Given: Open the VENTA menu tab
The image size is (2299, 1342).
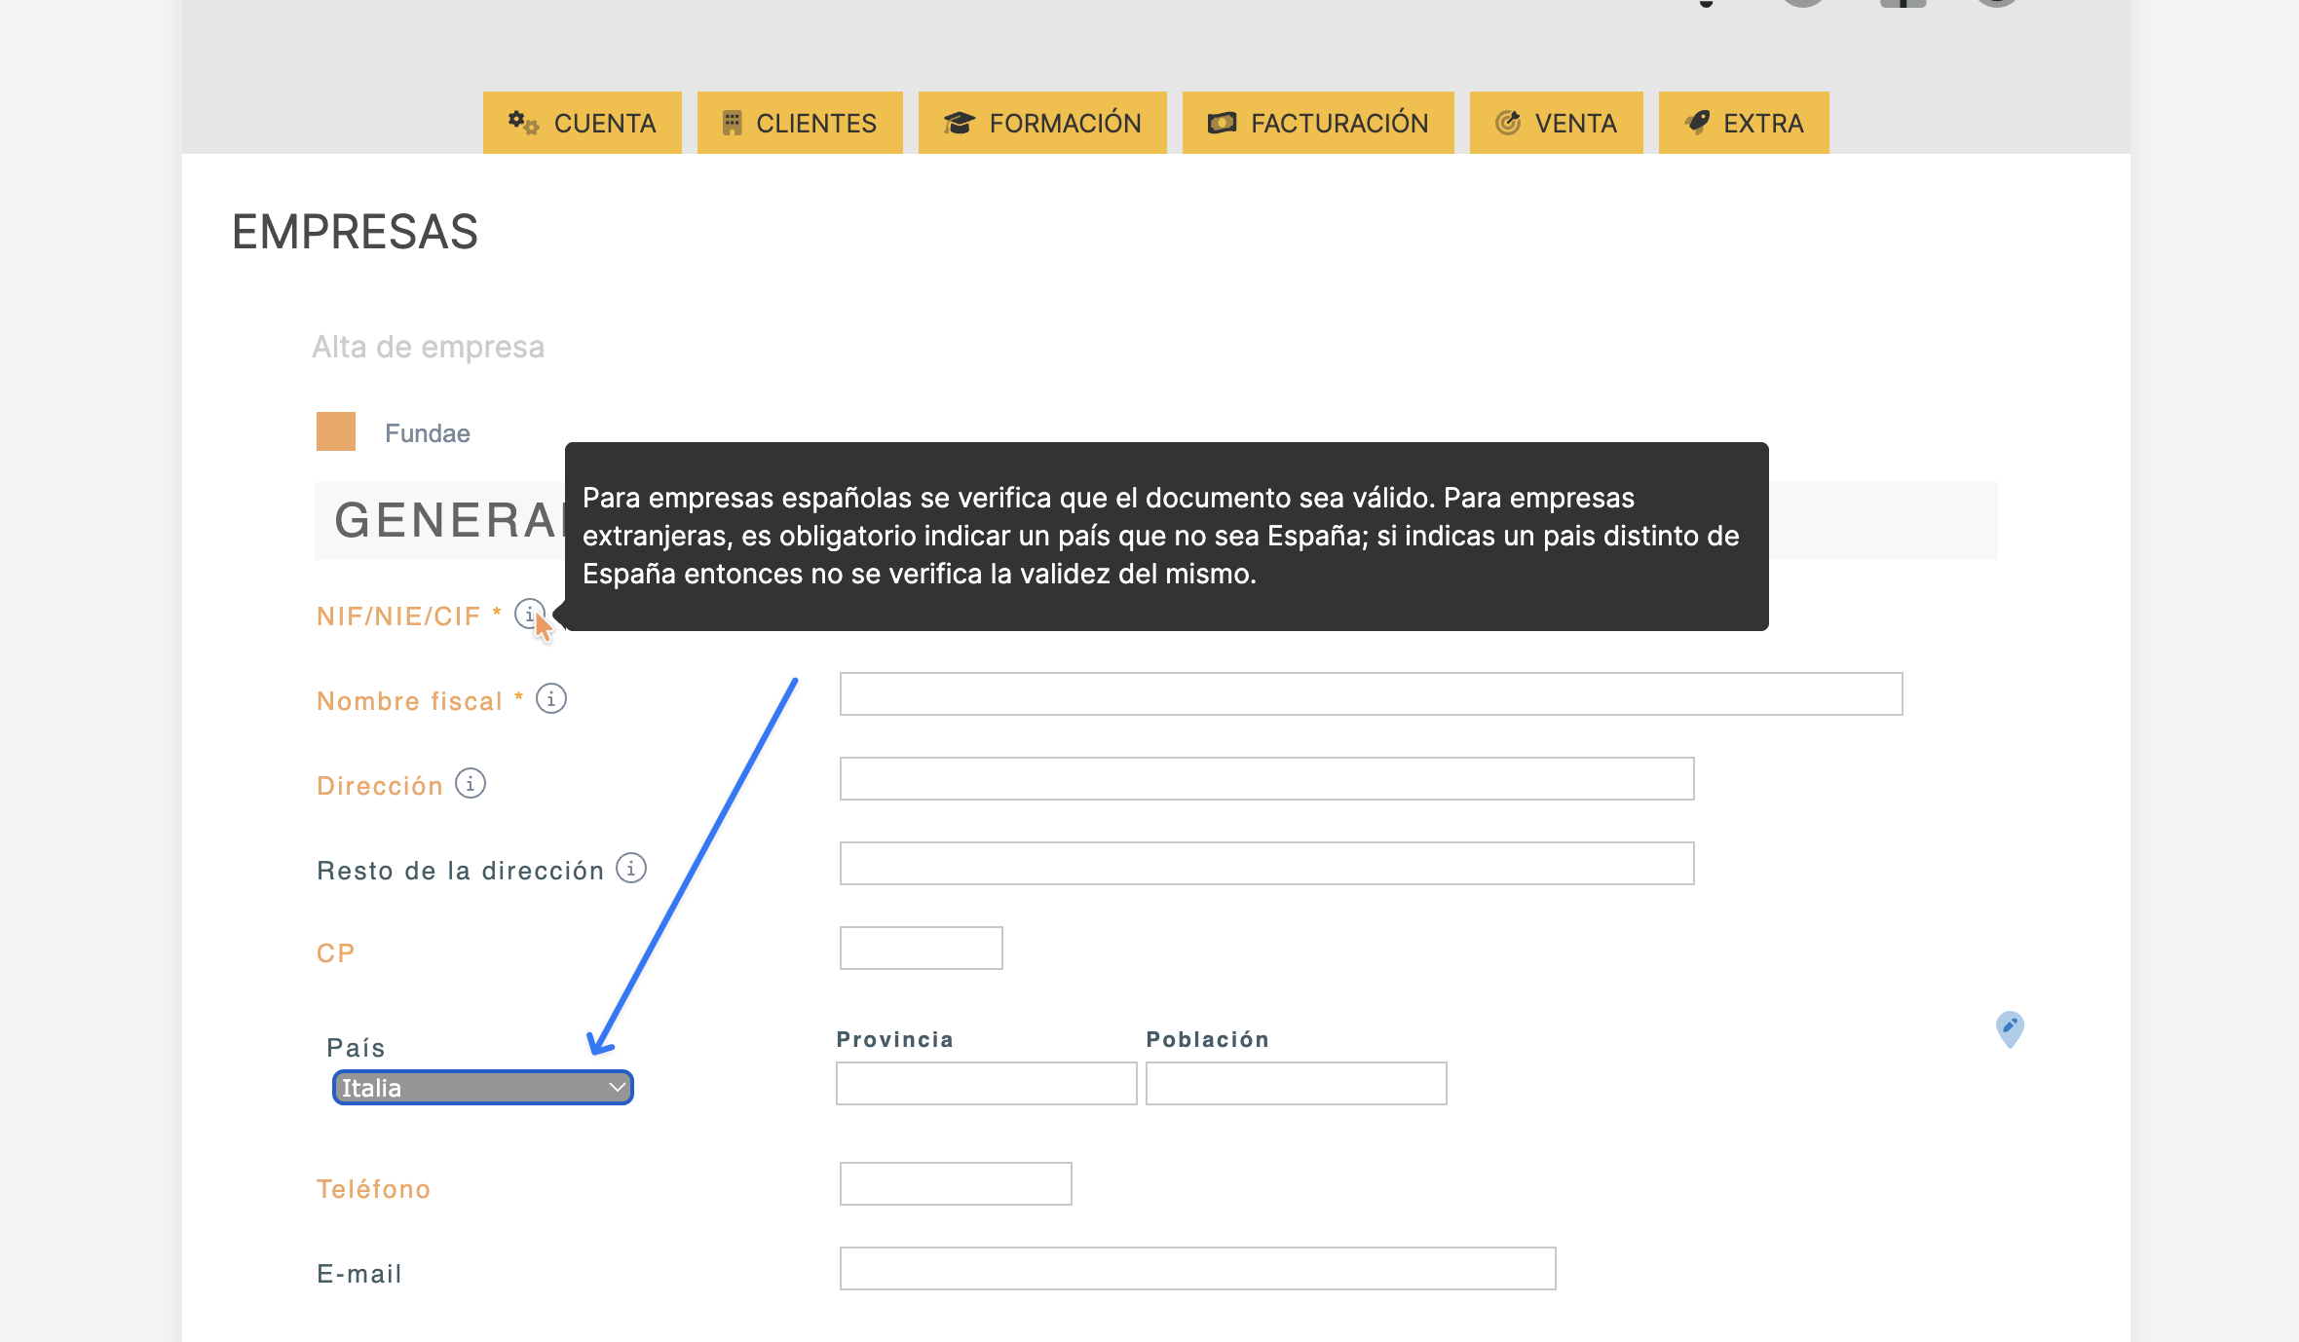Looking at the screenshot, I should point(1556,123).
